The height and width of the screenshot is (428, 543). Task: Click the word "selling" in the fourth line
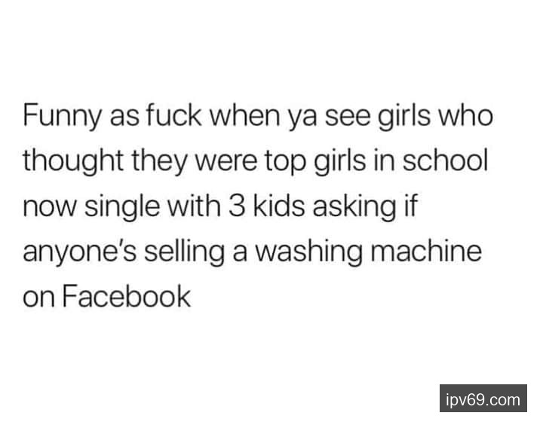point(184,252)
